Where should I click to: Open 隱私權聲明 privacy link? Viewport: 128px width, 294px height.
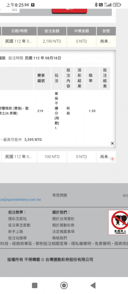point(81,243)
